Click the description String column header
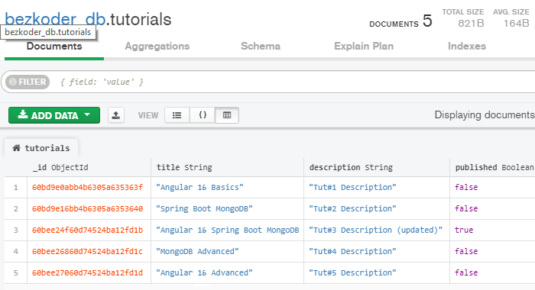The image size is (535, 290). tap(351, 167)
